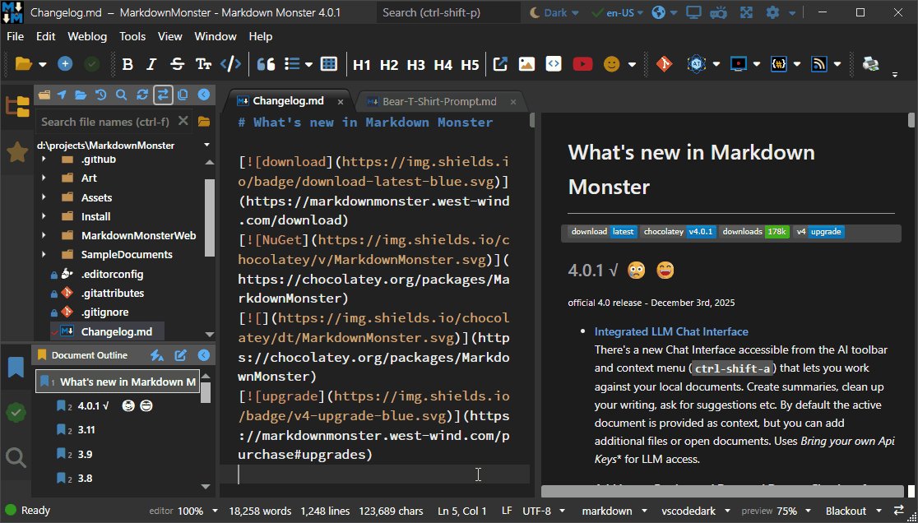This screenshot has height=523, width=918.
Task: Click the screen capture monitor toolbar icon
Action: 738,64
